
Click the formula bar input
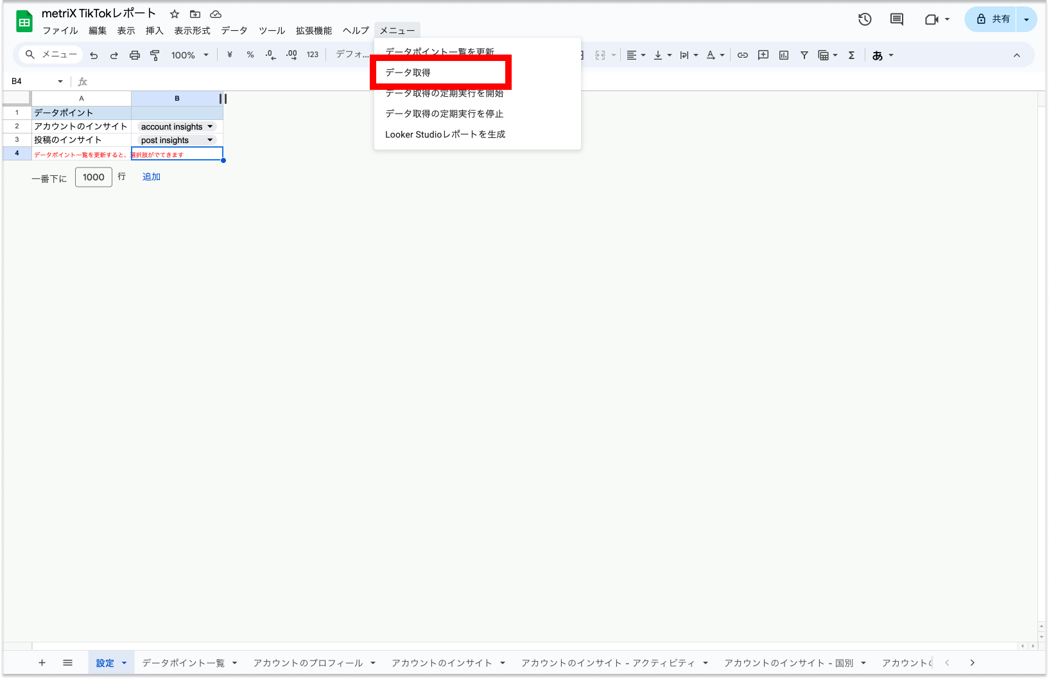(x=565, y=82)
